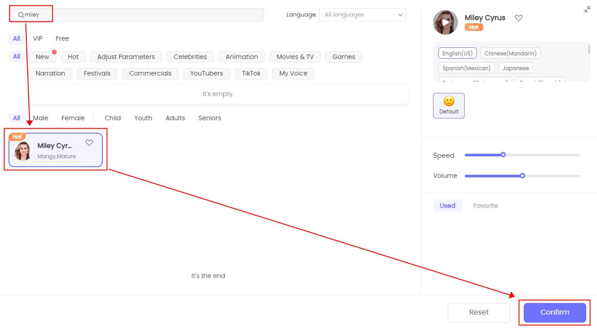This screenshot has width=597, height=328.
Task: Filter by Festivals category
Action: click(x=97, y=73)
